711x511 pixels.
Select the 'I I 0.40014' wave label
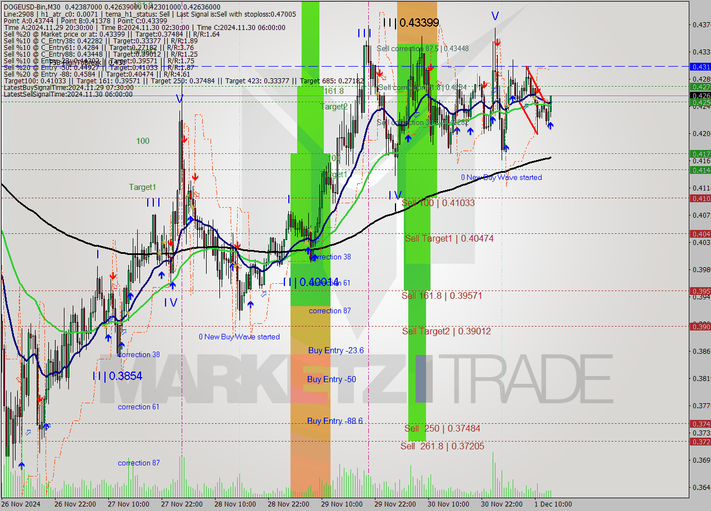point(311,282)
